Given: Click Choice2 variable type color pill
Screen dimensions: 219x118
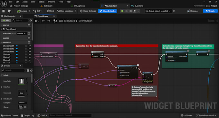Looking at the screenshot, I should point(17,60).
